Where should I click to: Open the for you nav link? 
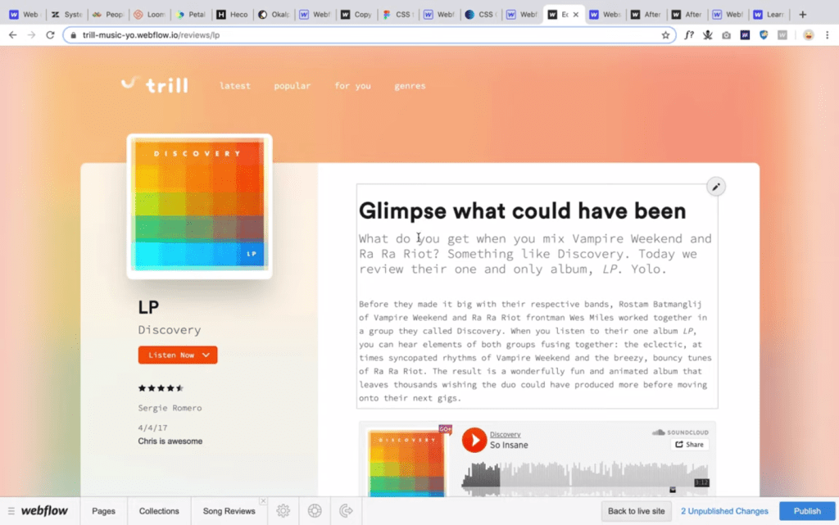tap(352, 85)
